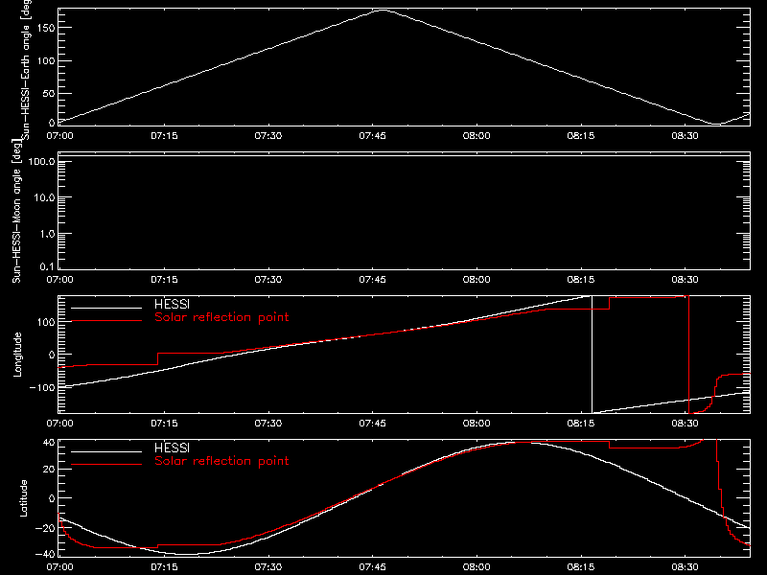Click the 50 tick on Earth angle axis

[x=49, y=93]
